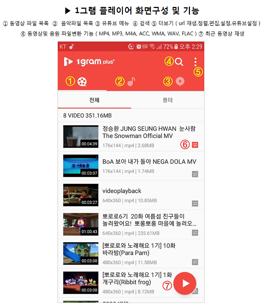
Task: Open the search magnifier icon
Action: pyautogui.click(x=179, y=62)
